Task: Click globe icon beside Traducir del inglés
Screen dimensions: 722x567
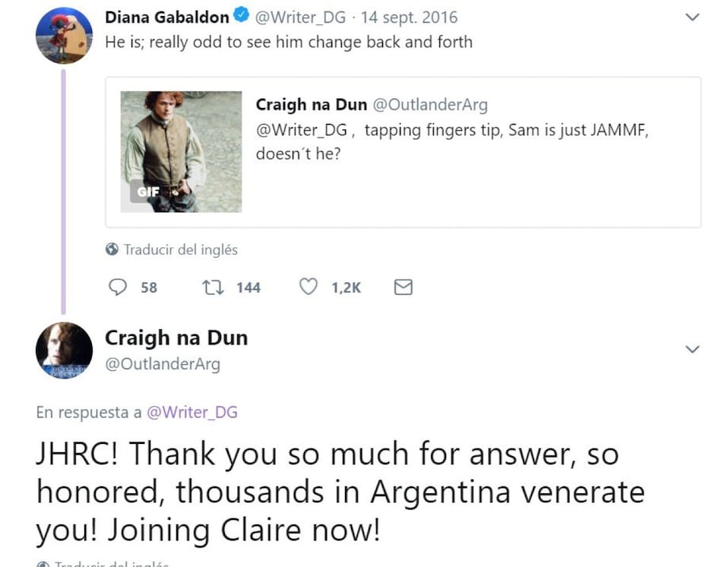Action: 112,249
